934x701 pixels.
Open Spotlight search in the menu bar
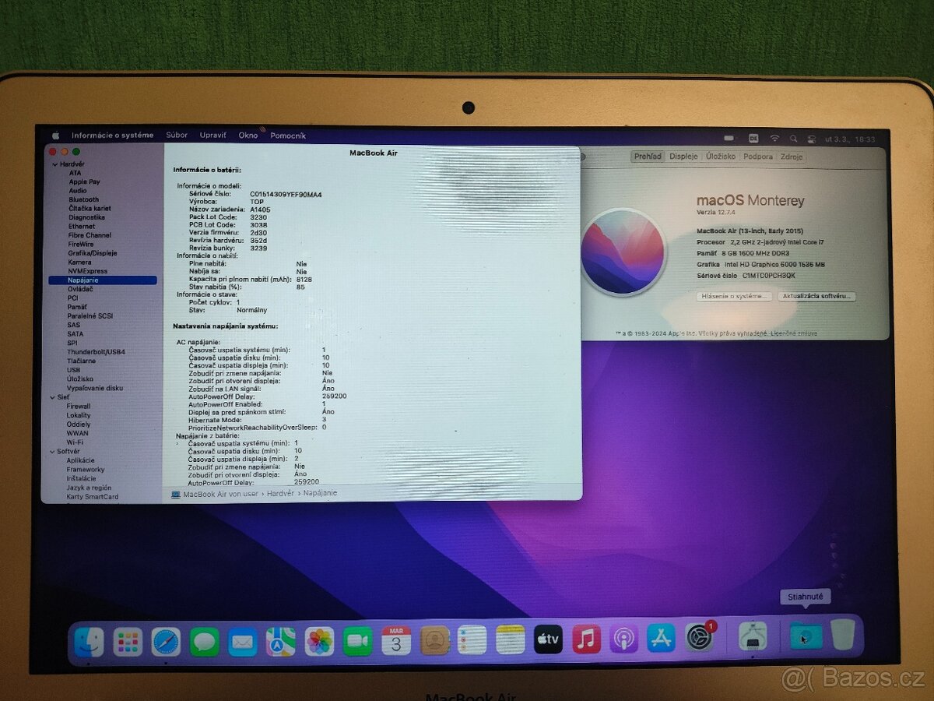click(793, 137)
